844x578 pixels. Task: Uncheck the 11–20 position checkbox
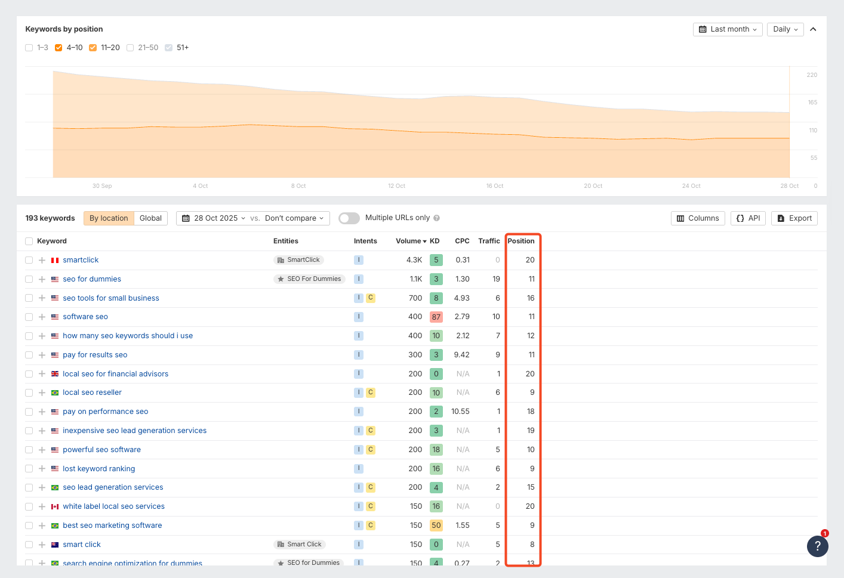93,48
